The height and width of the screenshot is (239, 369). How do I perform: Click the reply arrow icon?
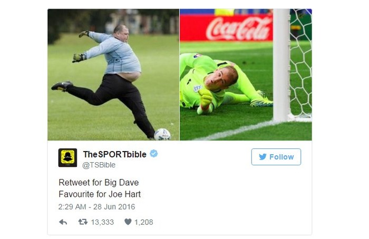click(63, 222)
